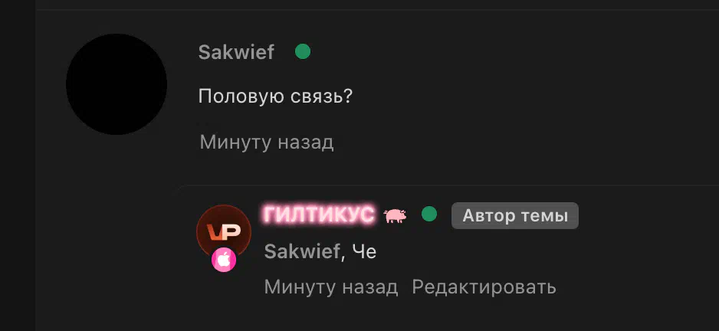Click "Минуту назад" timestamp under Sakwief's comment
Image resolution: width=719 pixels, height=331 pixels.
pyautogui.click(x=267, y=143)
